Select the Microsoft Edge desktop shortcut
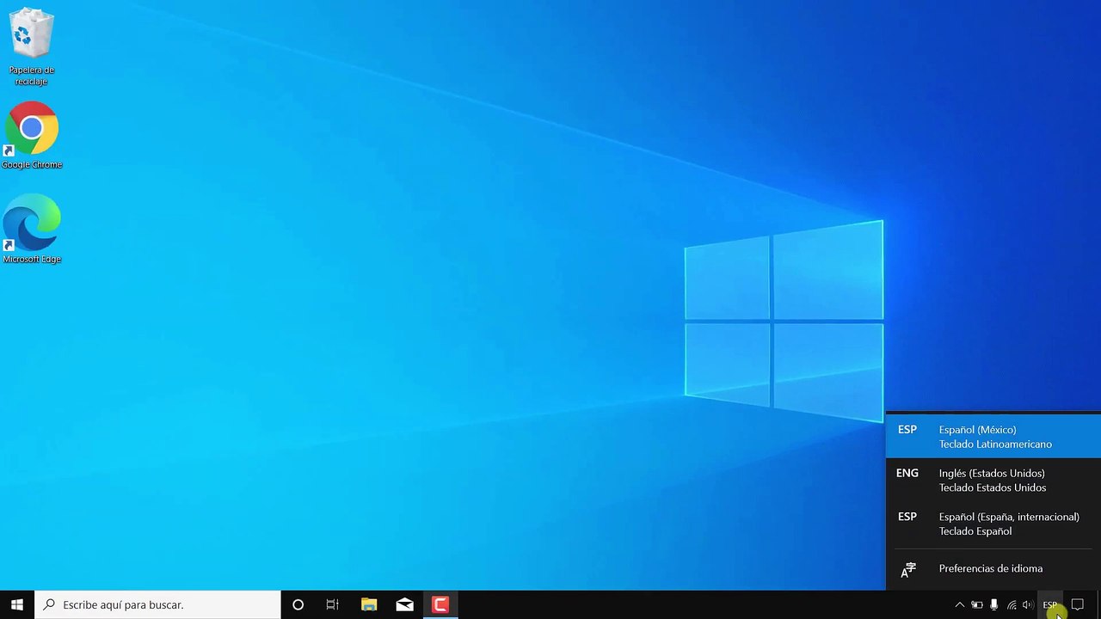The width and height of the screenshot is (1101, 619). [32, 229]
